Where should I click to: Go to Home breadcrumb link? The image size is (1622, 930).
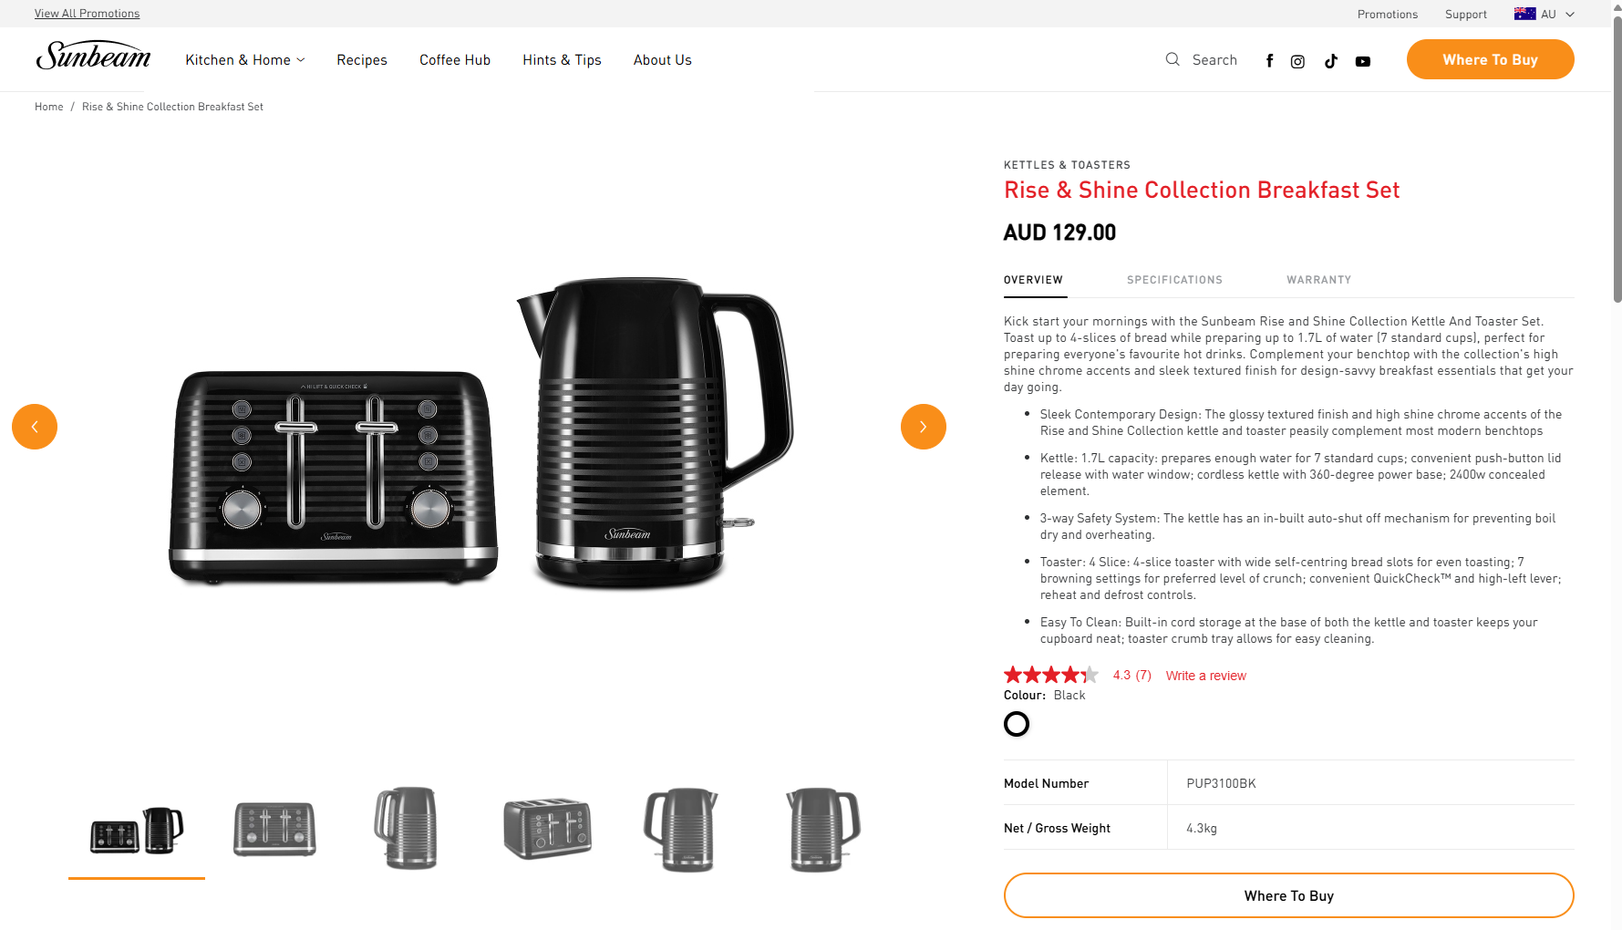pyautogui.click(x=49, y=107)
